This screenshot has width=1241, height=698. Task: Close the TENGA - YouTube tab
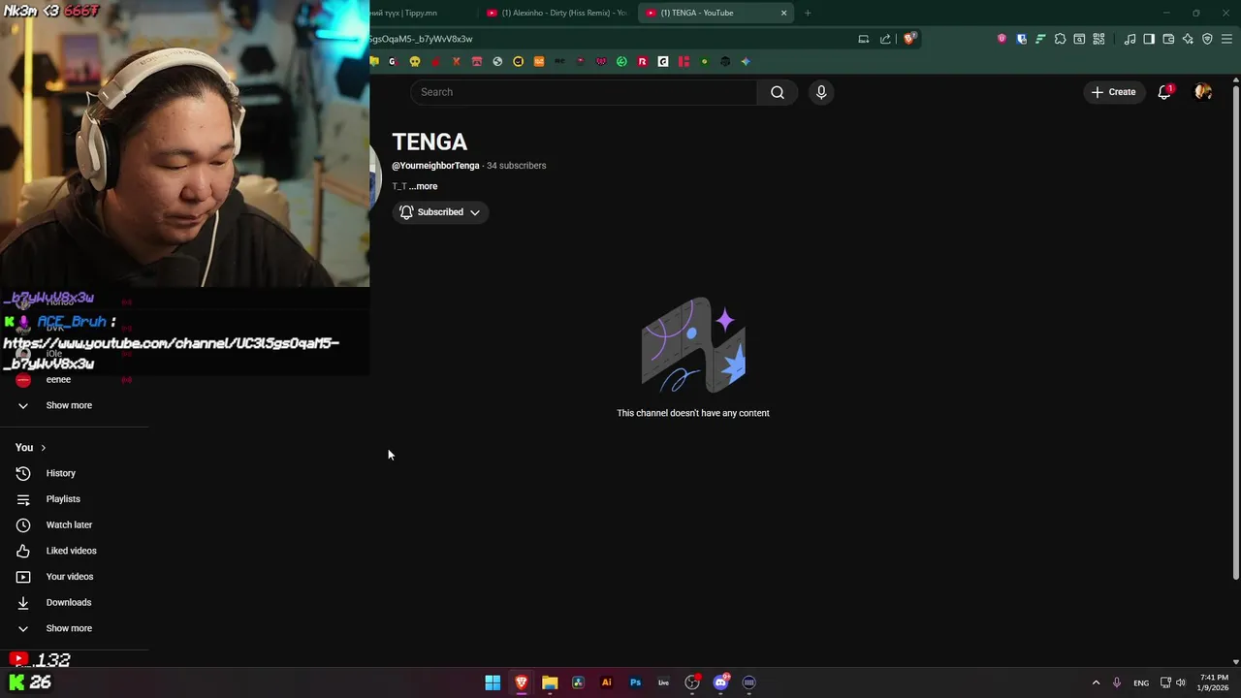point(783,13)
